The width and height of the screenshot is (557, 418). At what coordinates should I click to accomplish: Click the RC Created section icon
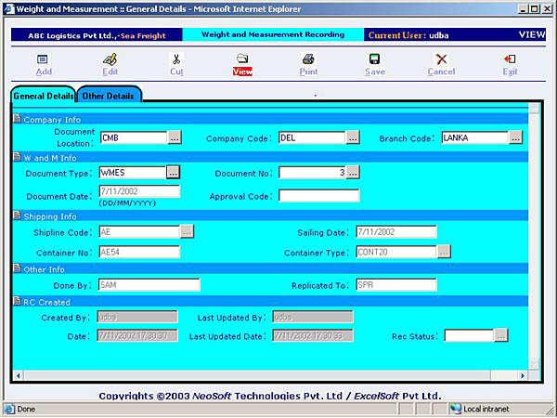[17, 301]
